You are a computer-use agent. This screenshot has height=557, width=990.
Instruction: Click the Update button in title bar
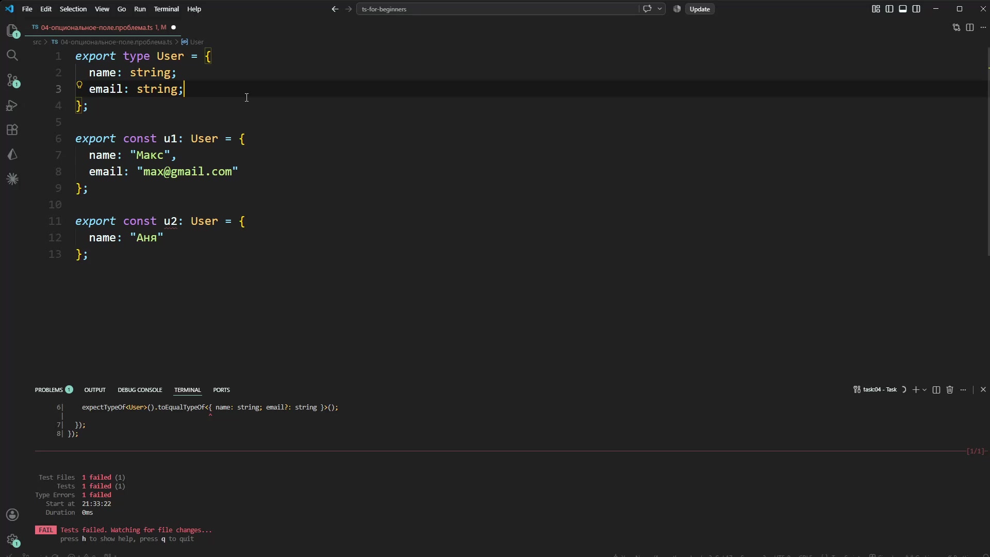pos(700,9)
